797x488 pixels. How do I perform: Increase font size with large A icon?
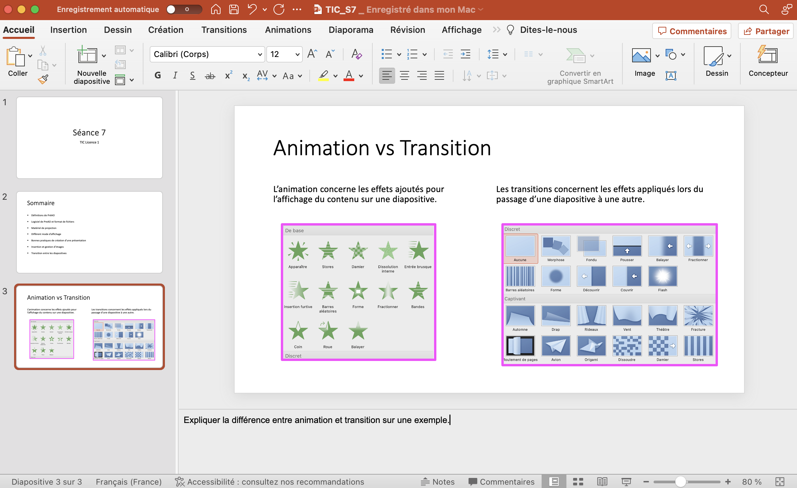tap(312, 54)
